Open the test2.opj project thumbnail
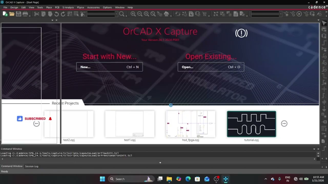Viewport: 328px width, 184px height. [69, 124]
